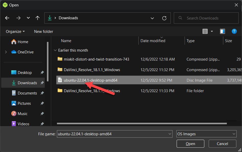Open the OS Images file type dropdown
Viewport: 242px width, 152px height.
coord(206,134)
